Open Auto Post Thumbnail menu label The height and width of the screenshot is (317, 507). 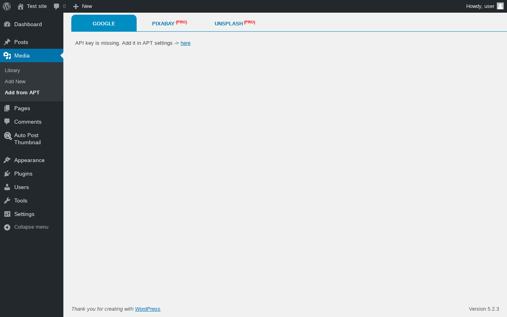27,139
